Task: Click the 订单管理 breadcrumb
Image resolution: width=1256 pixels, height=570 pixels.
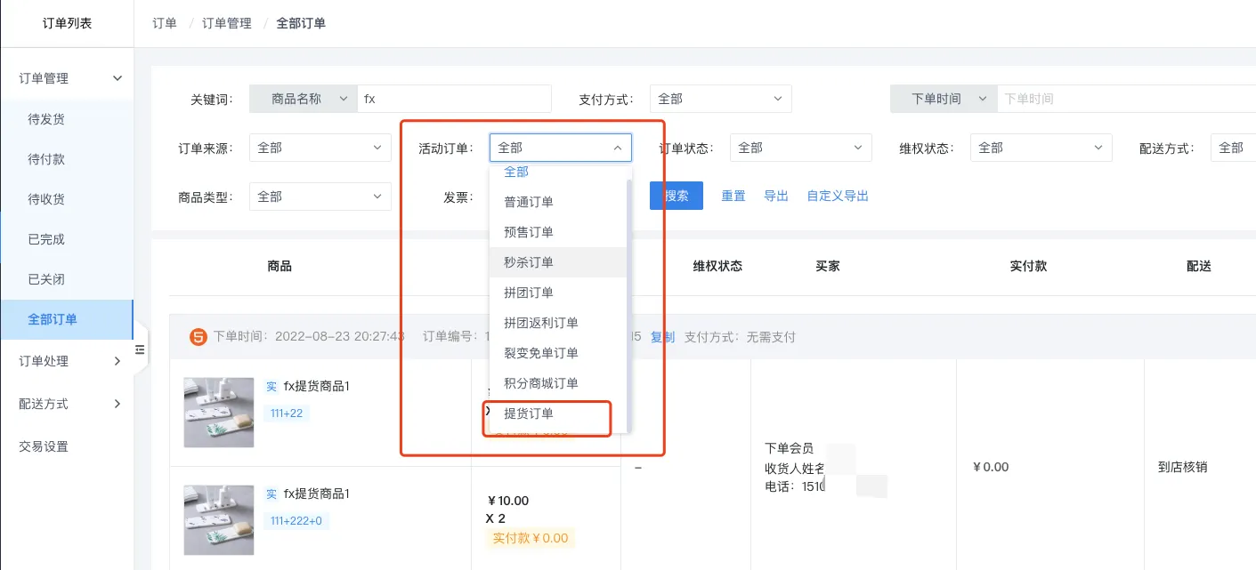Action: pyautogui.click(x=227, y=23)
